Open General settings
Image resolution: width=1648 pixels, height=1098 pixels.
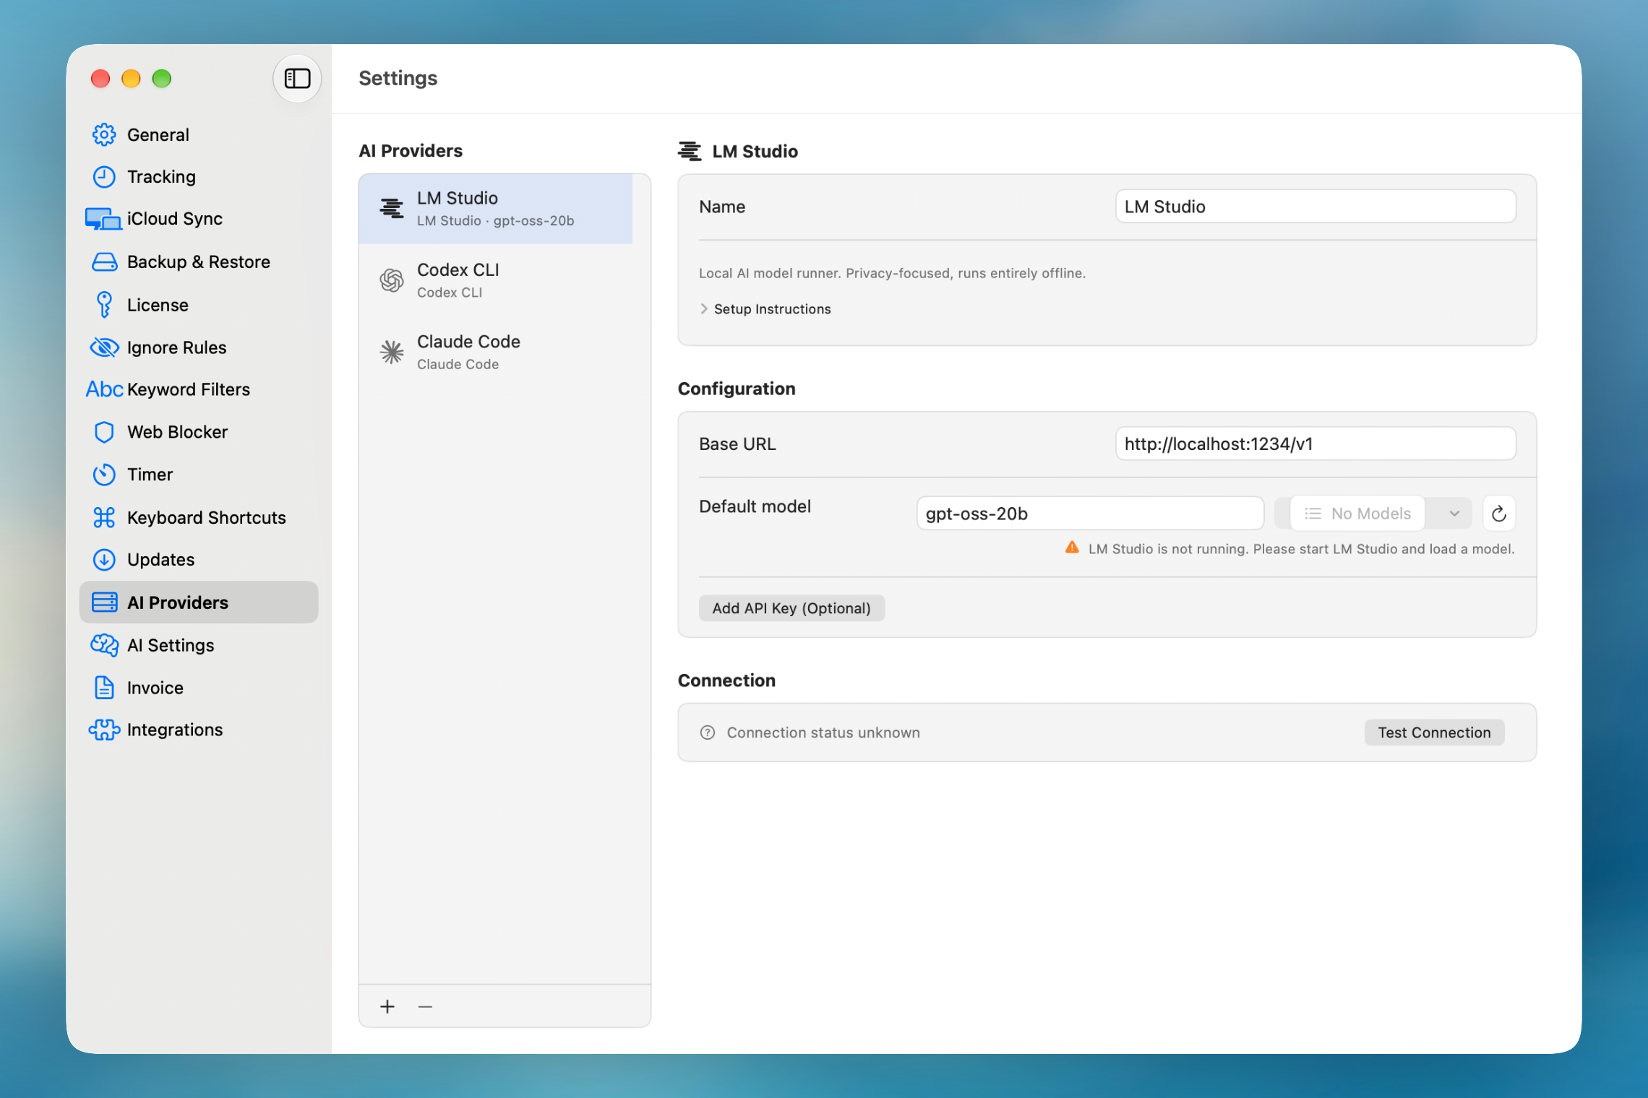tap(199, 135)
